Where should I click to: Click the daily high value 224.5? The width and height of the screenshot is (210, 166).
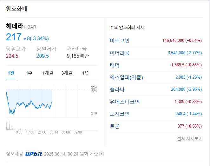coord(12,56)
